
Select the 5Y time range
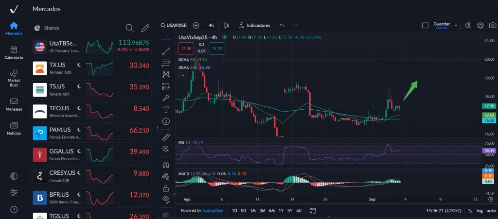(x=290, y=210)
